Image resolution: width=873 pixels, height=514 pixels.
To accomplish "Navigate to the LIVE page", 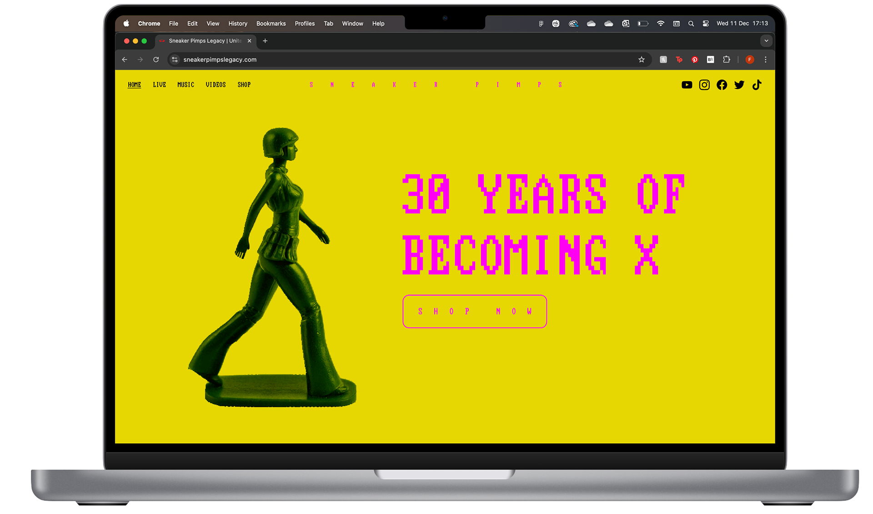I will pyautogui.click(x=159, y=85).
